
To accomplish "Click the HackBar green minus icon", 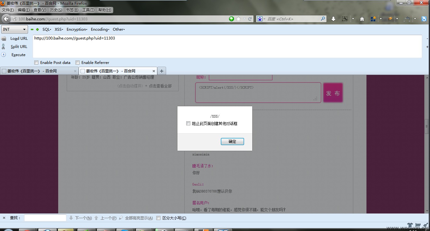I will click(32, 29).
